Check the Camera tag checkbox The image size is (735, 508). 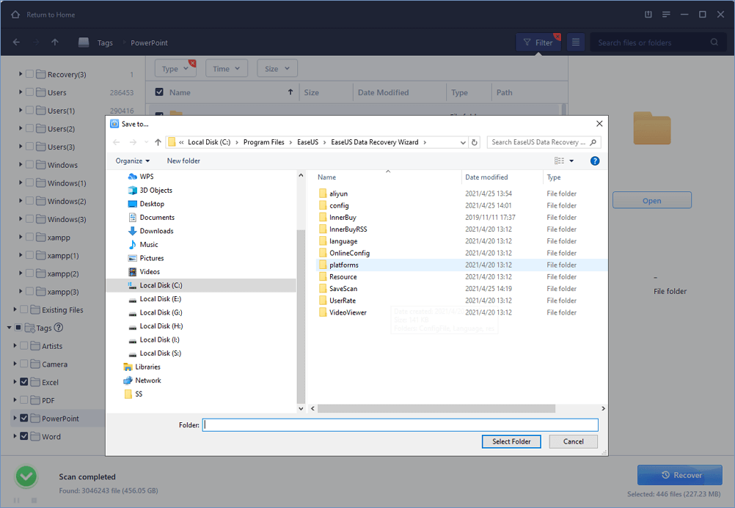click(24, 364)
